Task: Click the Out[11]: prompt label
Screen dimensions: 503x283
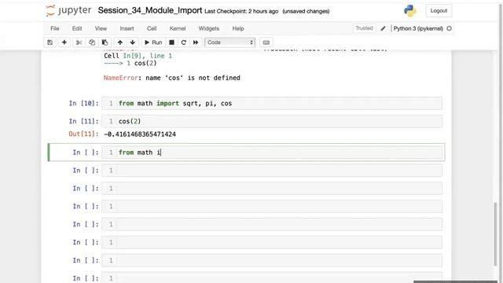Action: 84,134
